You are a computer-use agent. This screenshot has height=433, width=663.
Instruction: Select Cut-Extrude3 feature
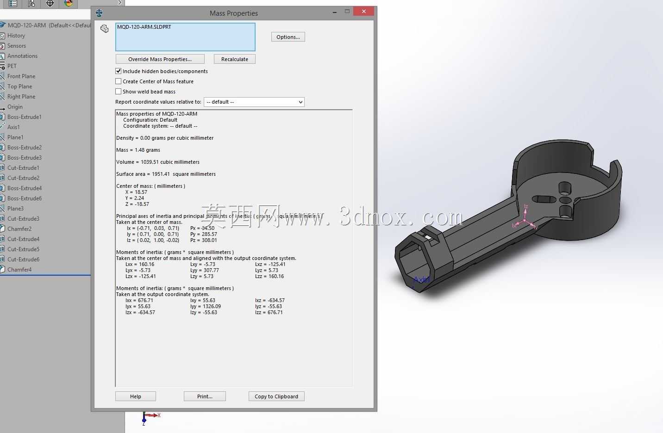[23, 219]
